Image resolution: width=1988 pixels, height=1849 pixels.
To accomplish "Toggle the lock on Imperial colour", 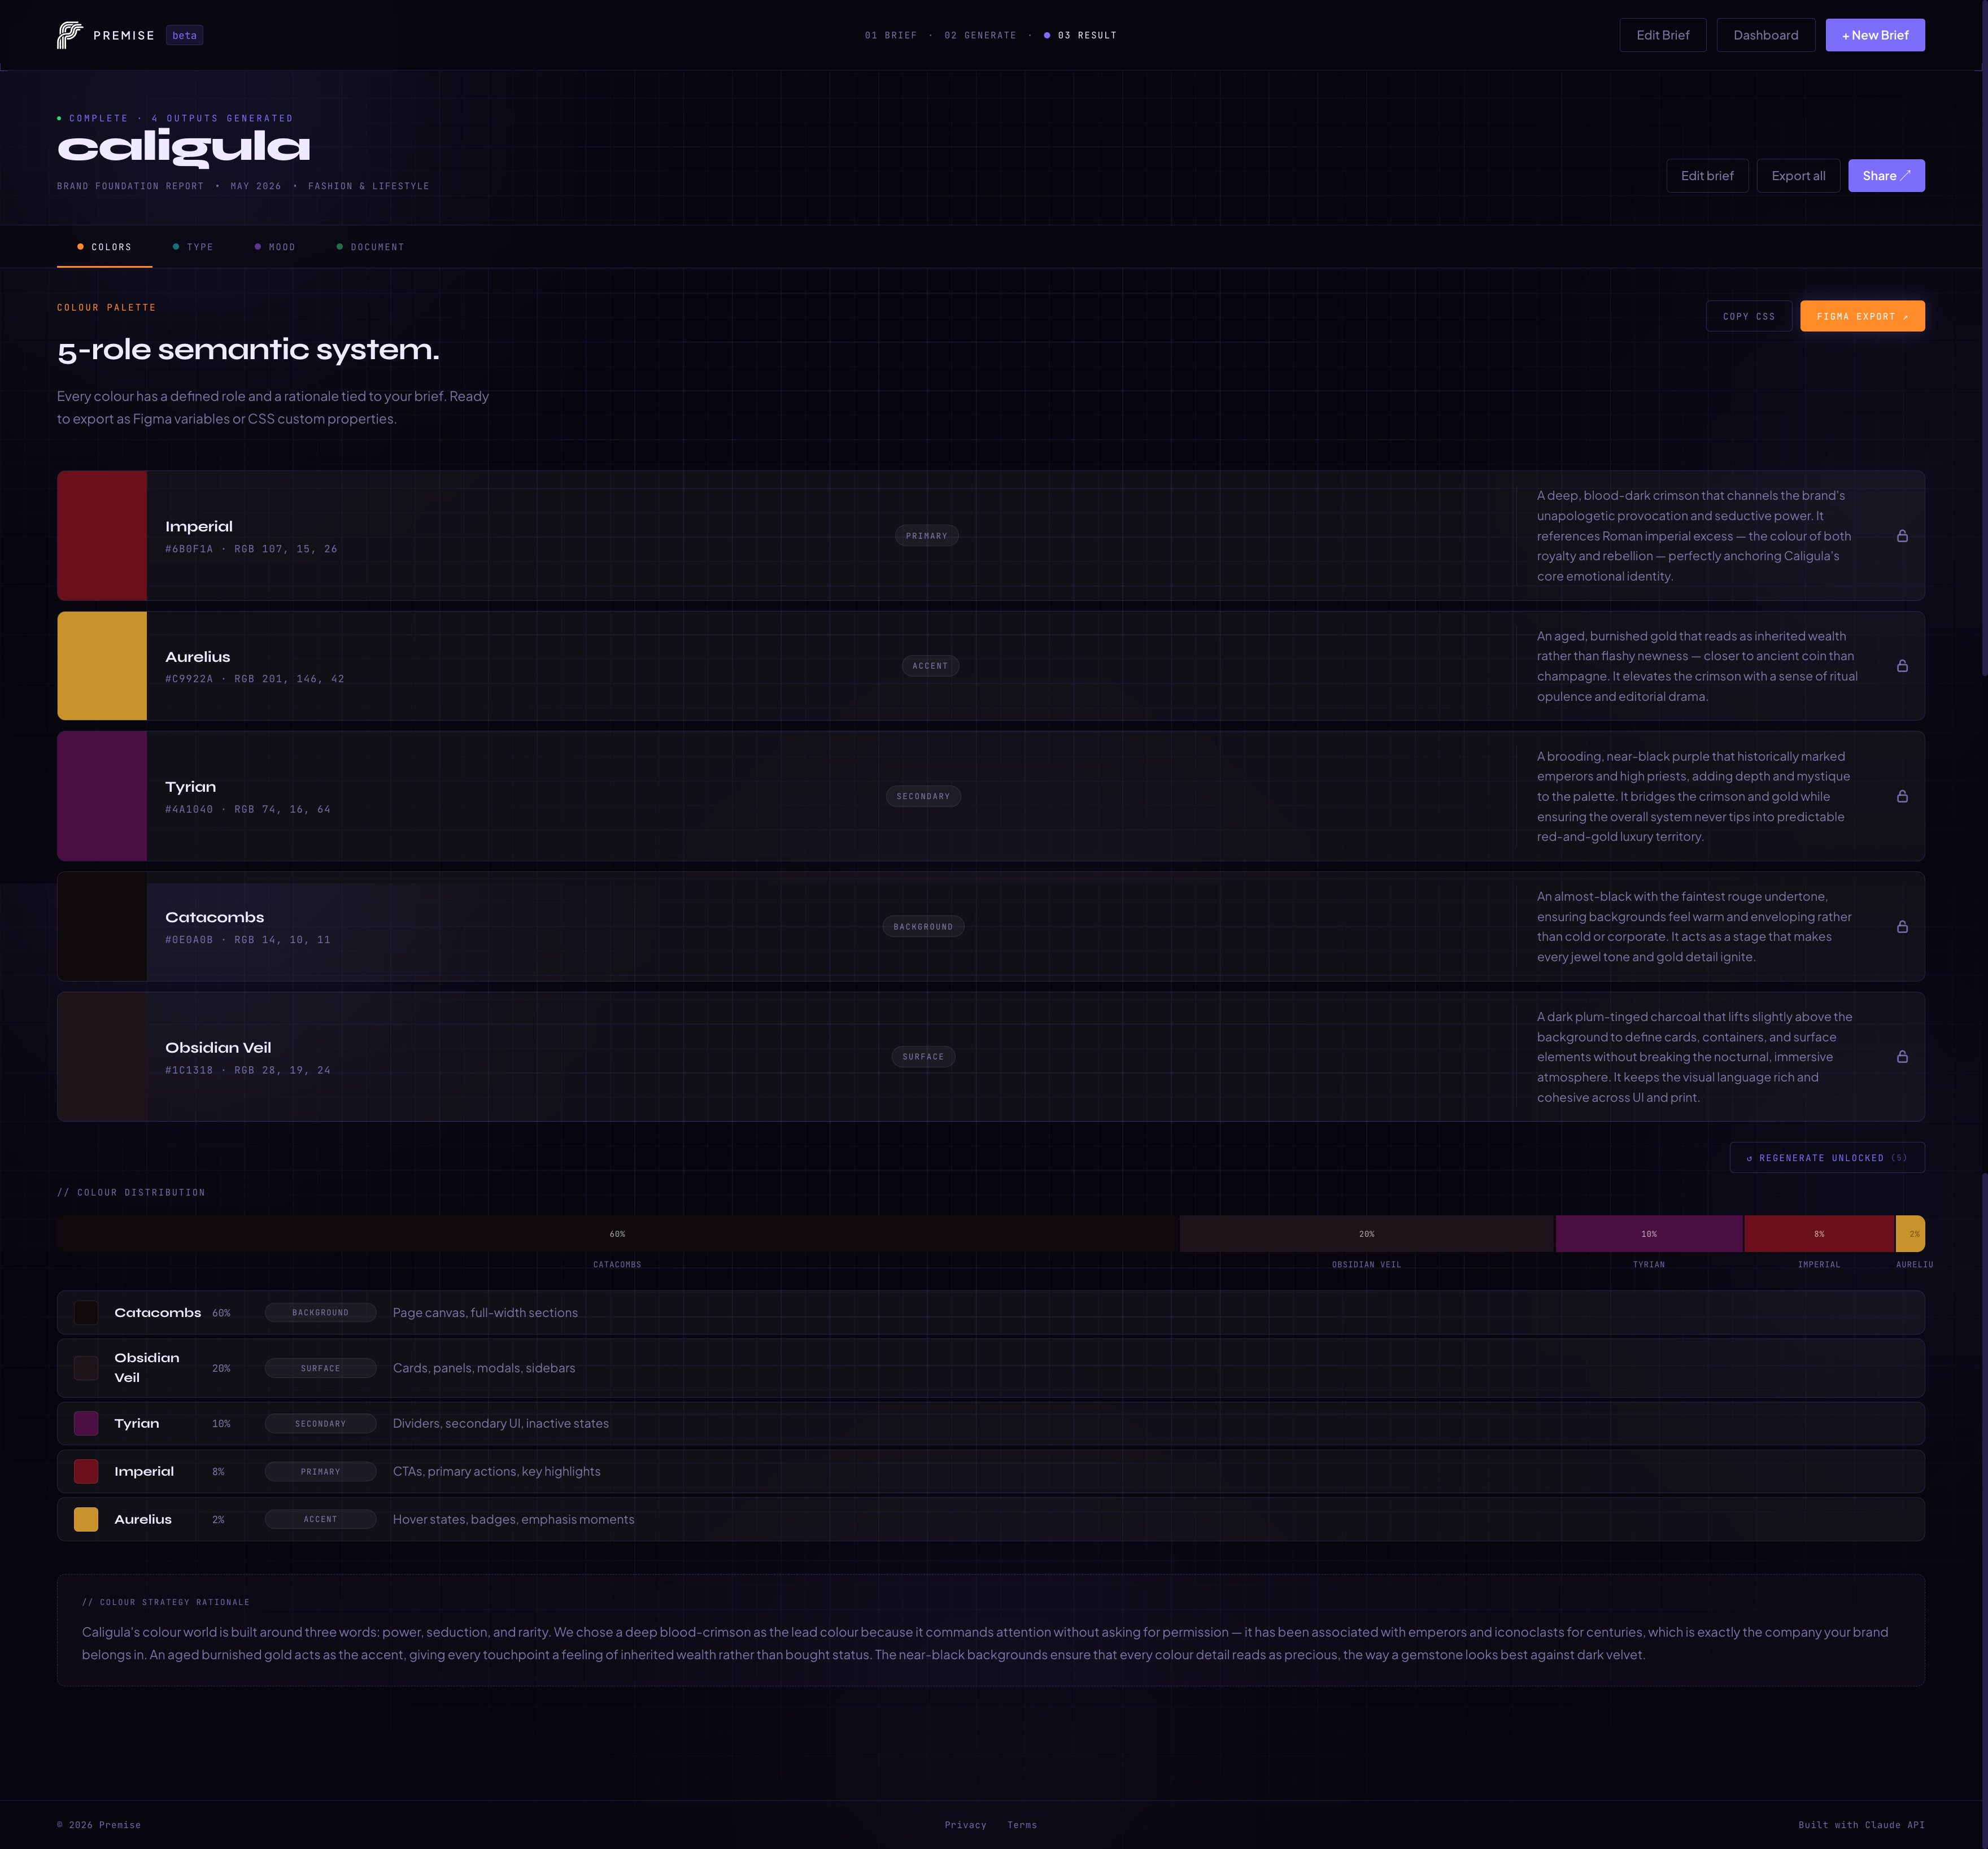I will click(x=1902, y=536).
